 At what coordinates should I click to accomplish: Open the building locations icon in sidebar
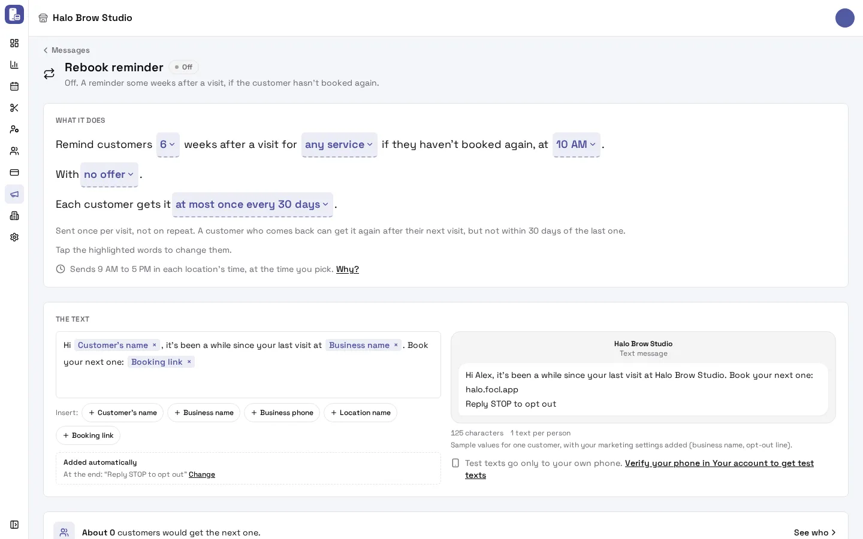[x=14, y=216]
